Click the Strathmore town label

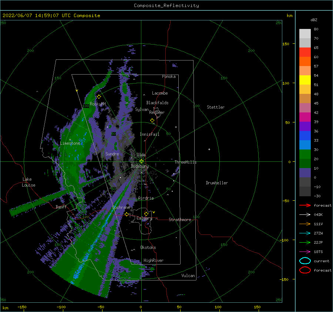tap(180, 220)
